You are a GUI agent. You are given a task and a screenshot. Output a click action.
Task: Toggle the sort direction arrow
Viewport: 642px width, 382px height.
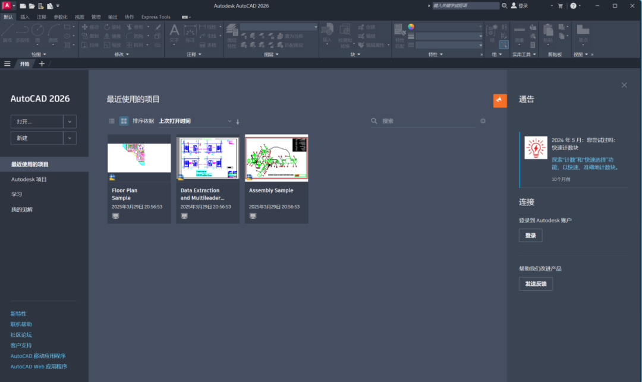pyautogui.click(x=237, y=122)
